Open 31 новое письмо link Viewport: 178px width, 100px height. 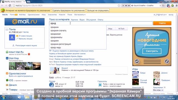(x=25, y=36)
